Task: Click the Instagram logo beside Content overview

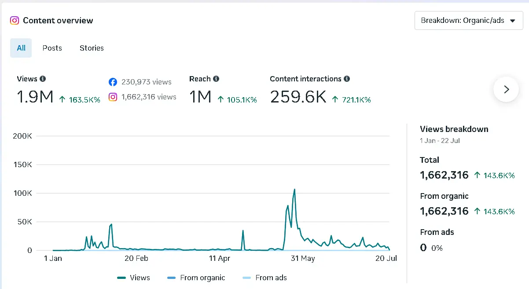Action: 15,21
